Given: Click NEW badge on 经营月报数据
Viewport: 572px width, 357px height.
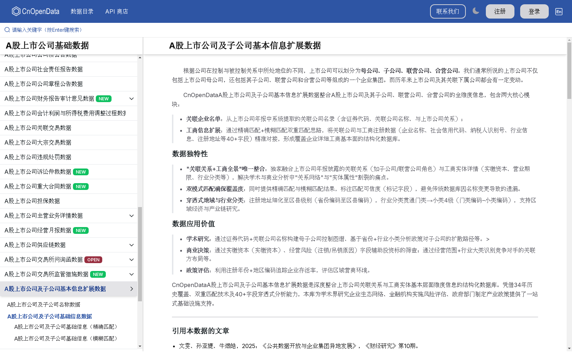Looking at the screenshot, I should (81, 231).
